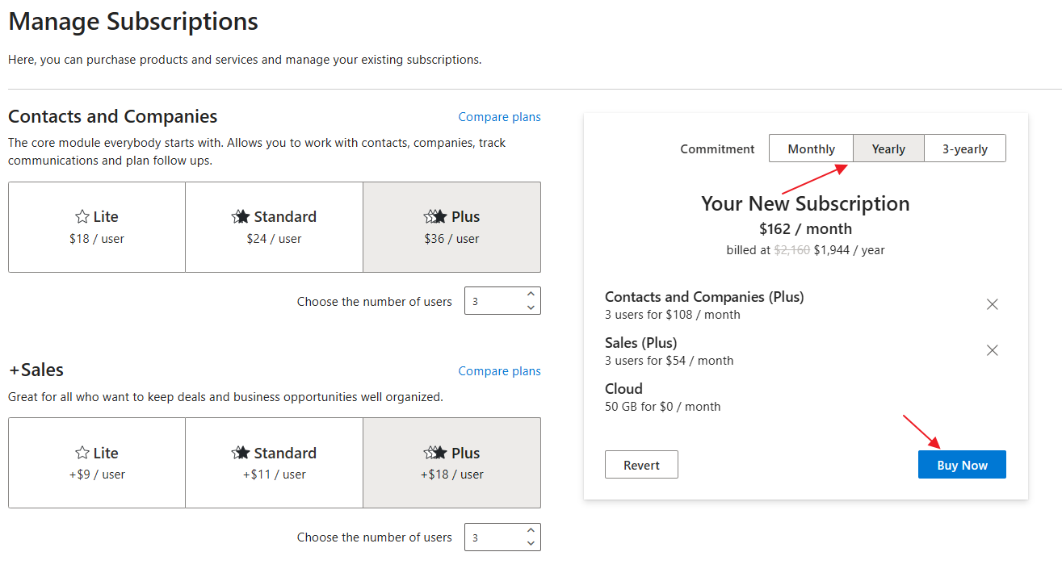Remove Sales (Plus) item with X icon
1062x577 pixels.
tap(993, 350)
